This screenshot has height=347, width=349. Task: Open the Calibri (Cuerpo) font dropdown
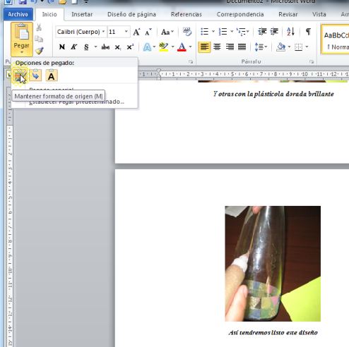pos(81,32)
